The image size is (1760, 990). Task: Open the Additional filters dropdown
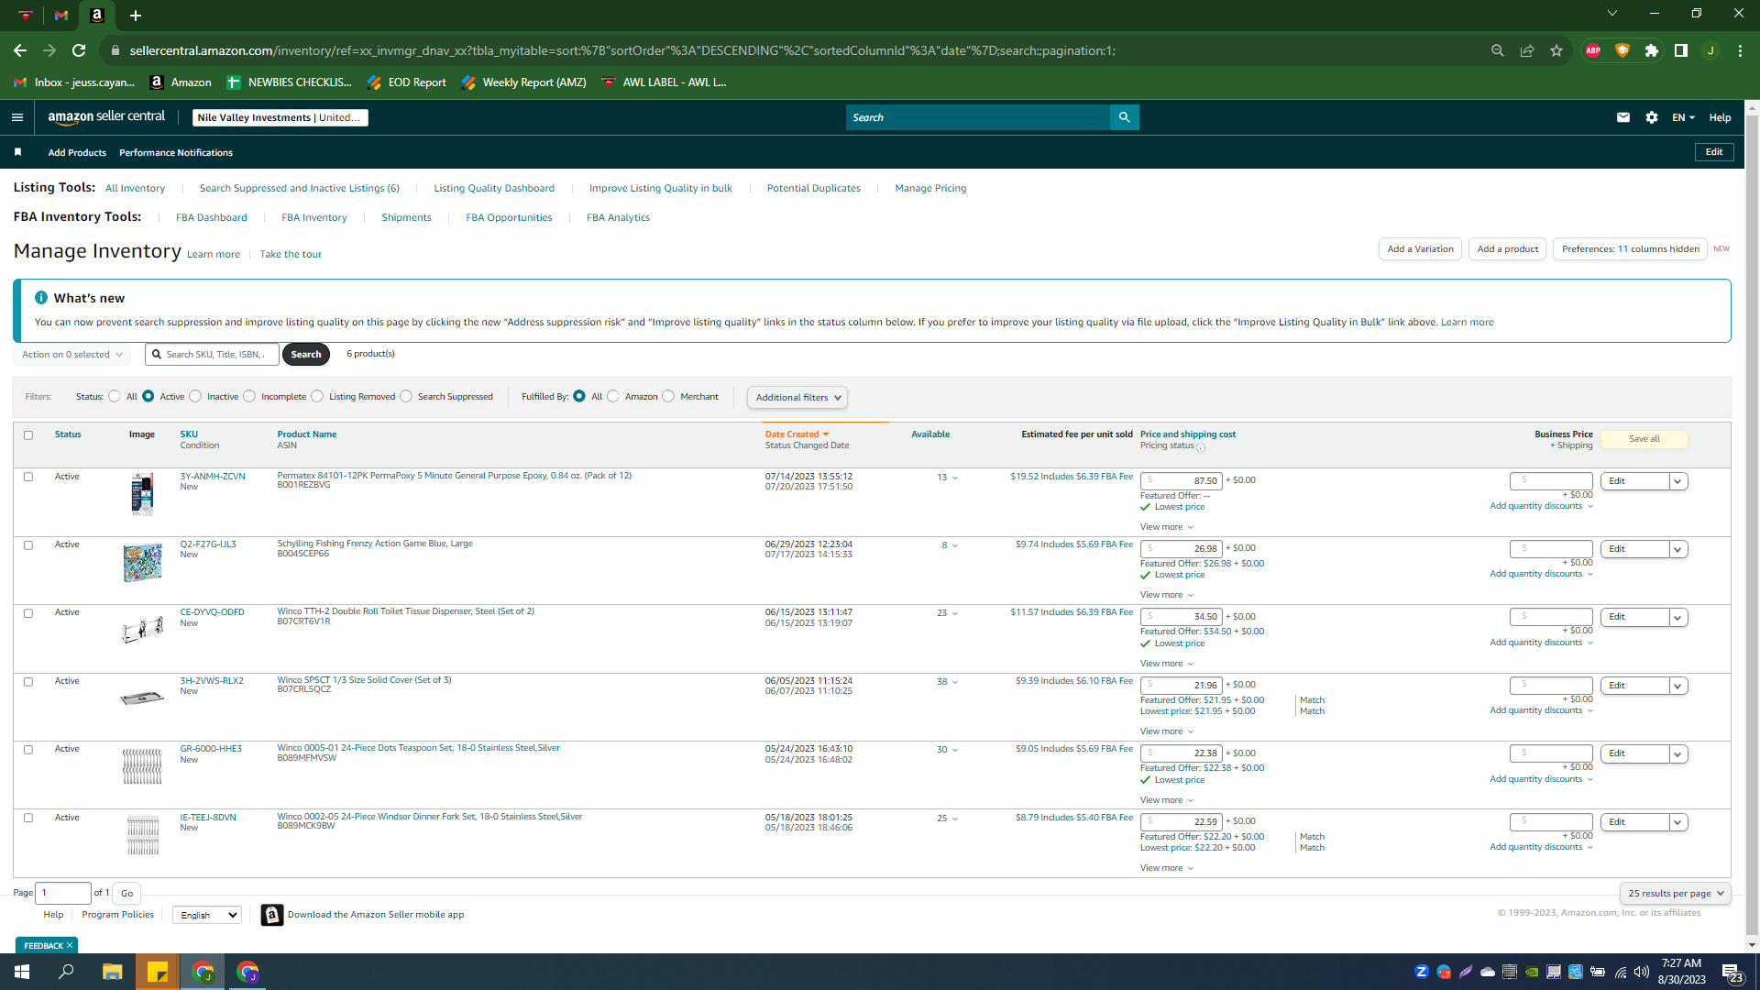797,397
